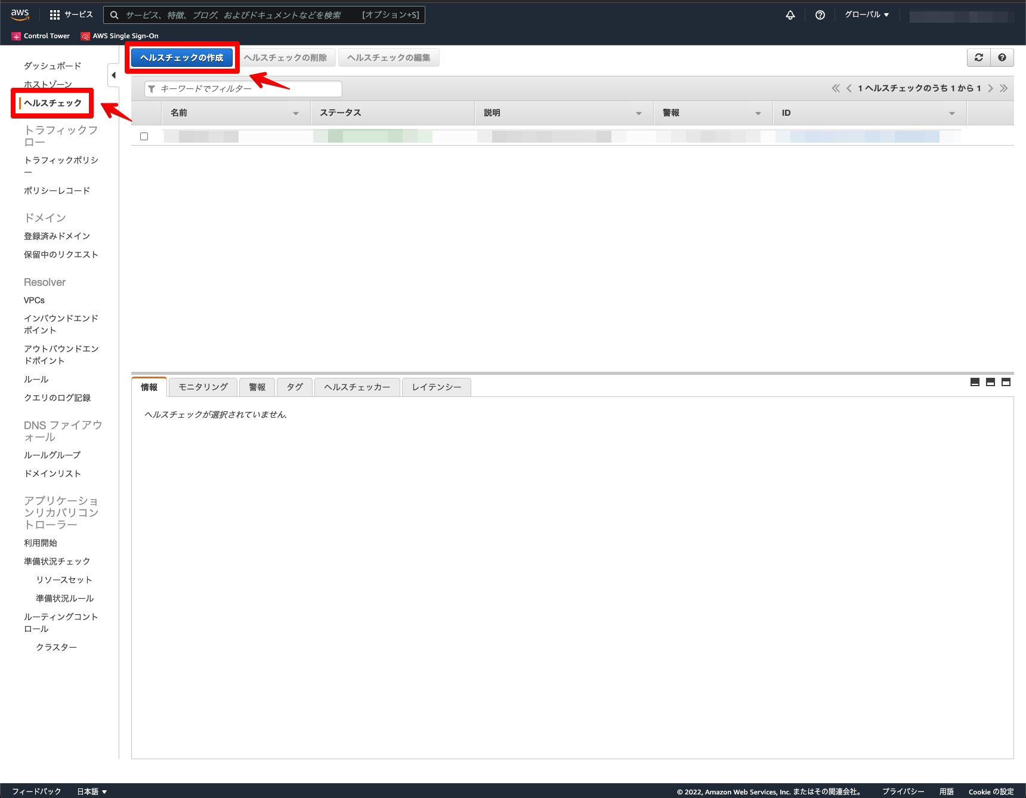Go to next page of results
Image resolution: width=1026 pixels, height=798 pixels.
[990, 88]
